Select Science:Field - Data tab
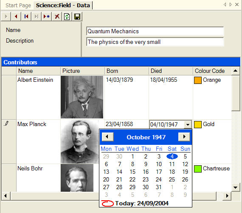242x213 pixels. 63,6
